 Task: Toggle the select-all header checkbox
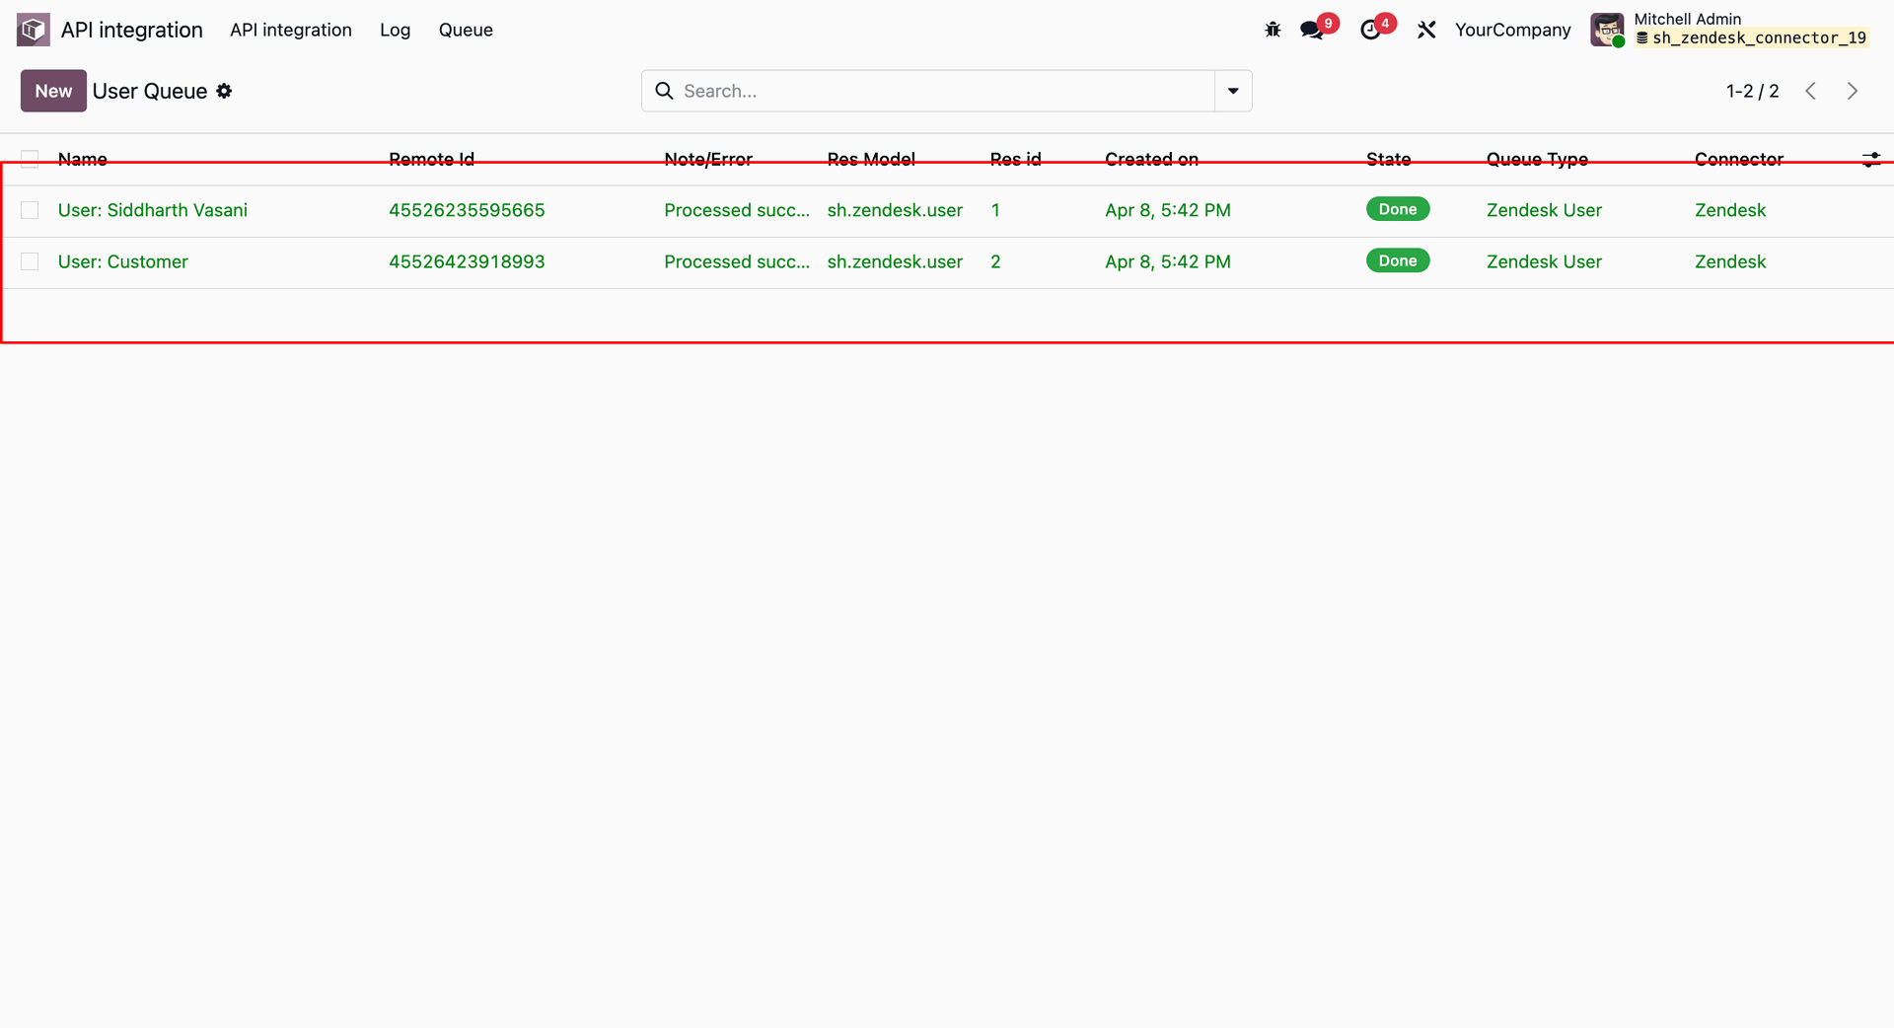click(x=30, y=159)
